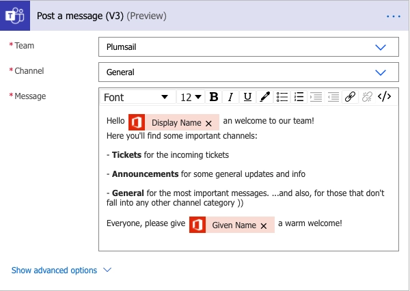
Task: Insert a bulleted list
Action: click(x=282, y=97)
